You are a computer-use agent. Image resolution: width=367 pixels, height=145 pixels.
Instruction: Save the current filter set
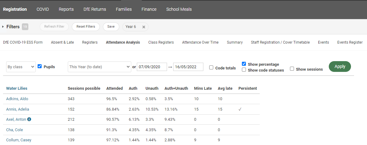(x=111, y=27)
